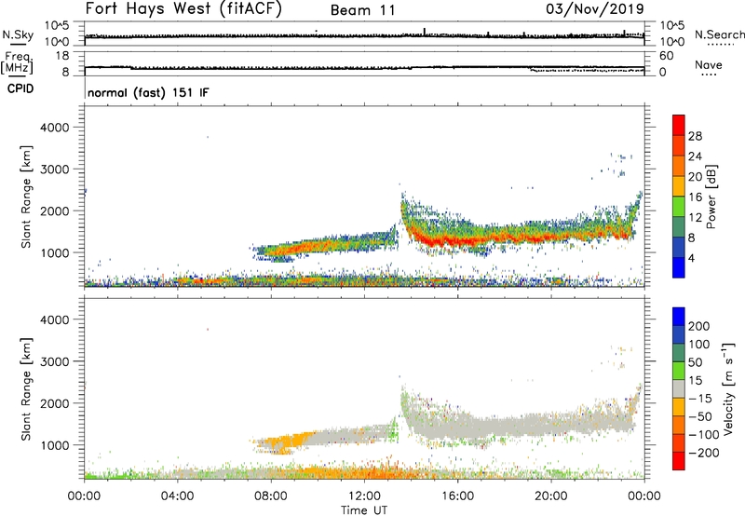Click the '200' label on the Velocity color bar
Image resolution: width=745 pixels, height=516 pixels.
(x=699, y=326)
